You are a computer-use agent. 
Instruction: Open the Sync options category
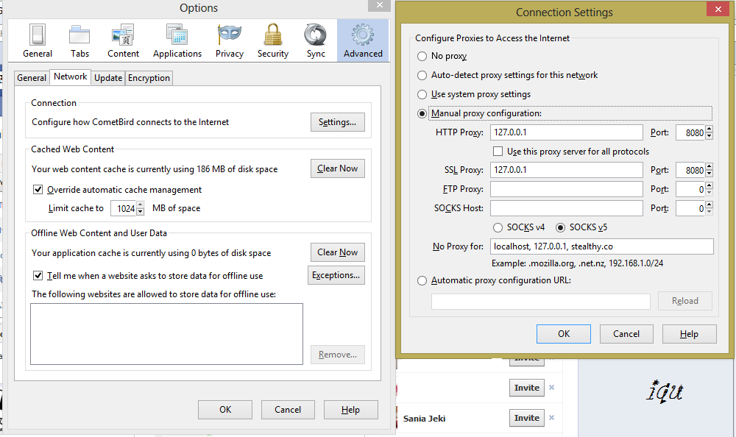316,41
